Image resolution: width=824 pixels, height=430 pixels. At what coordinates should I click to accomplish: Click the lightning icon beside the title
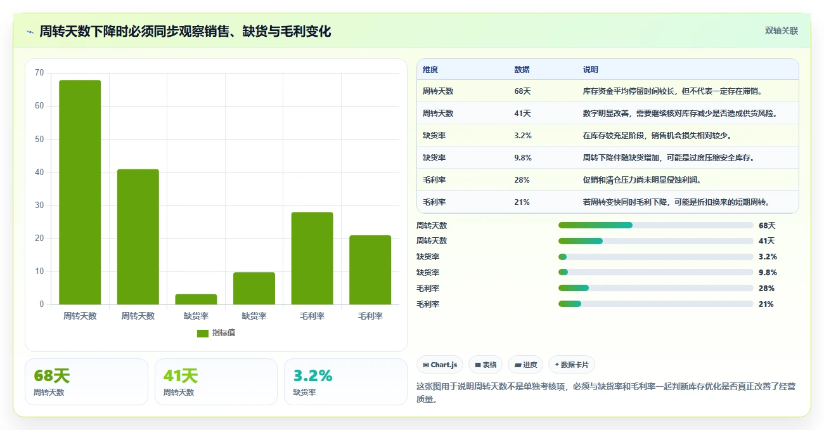[30, 32]
